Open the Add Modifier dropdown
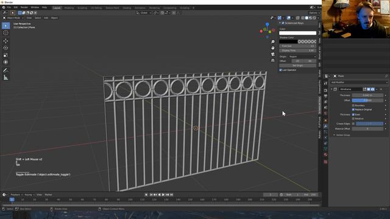 coord(359,82)
